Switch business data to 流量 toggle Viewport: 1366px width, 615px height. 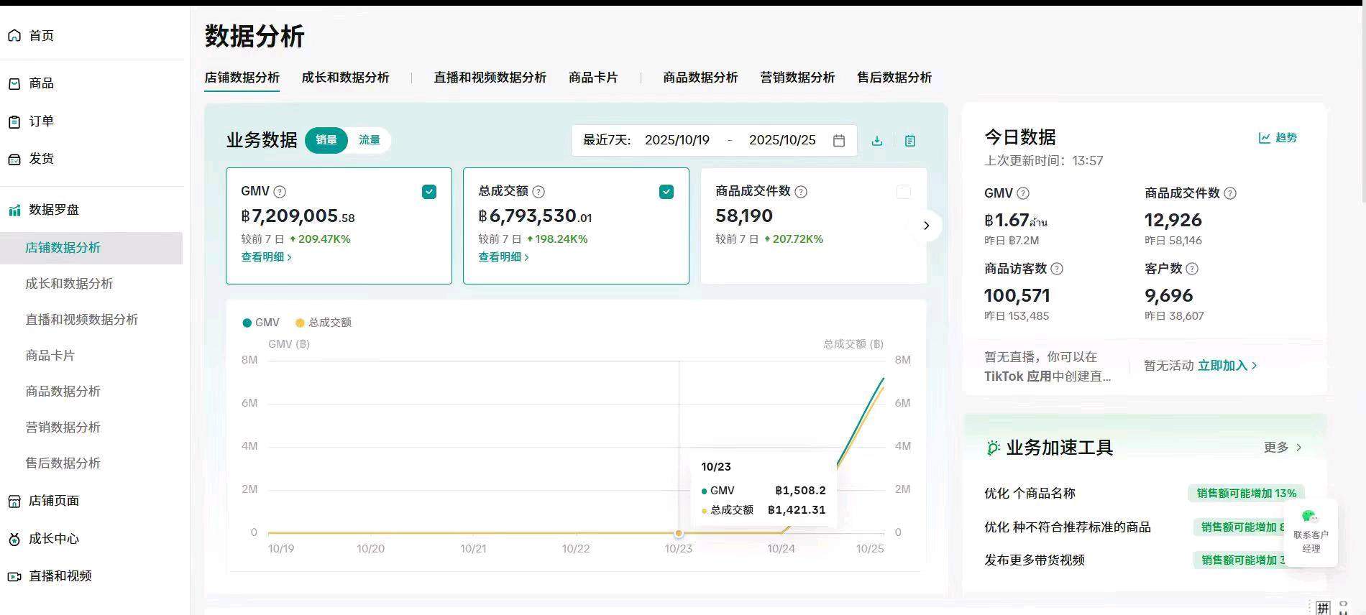coord(370,140)
